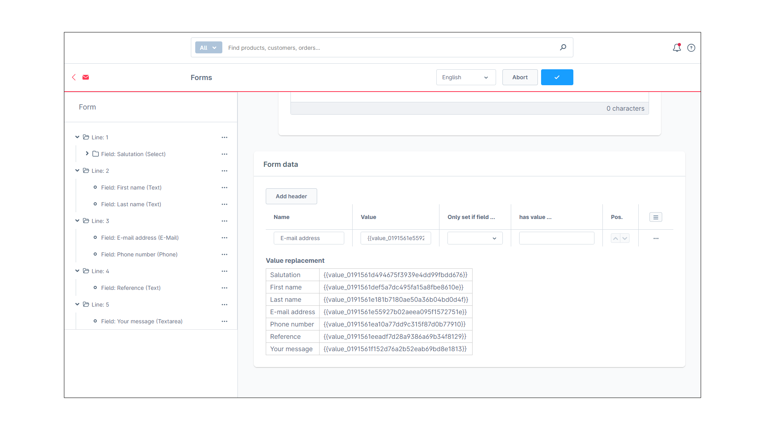Move E-mail address header position down
The width and height of the screenshot is (765, 430).
click(x=625, y=238)
